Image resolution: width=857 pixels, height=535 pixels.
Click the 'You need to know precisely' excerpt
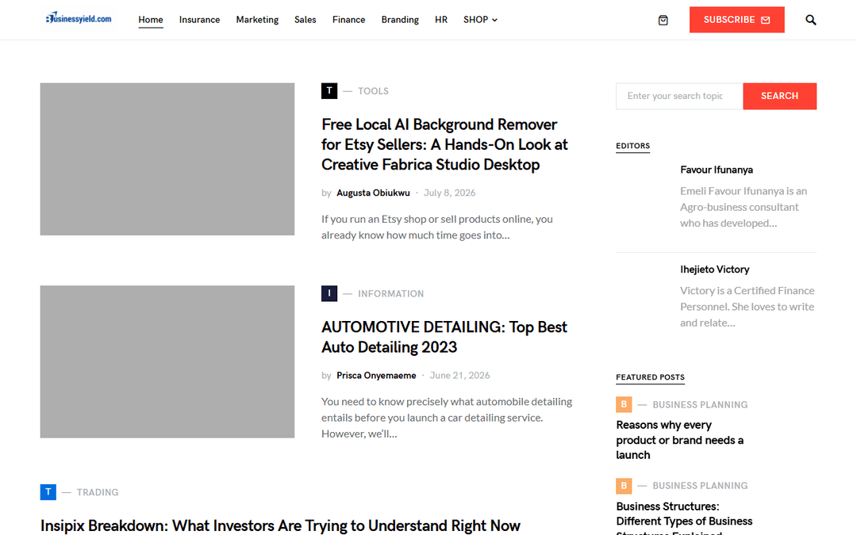[x=447, y=418]
